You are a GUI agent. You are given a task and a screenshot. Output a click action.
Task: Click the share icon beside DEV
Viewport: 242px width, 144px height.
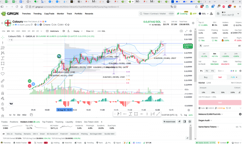tap(66, 25)
